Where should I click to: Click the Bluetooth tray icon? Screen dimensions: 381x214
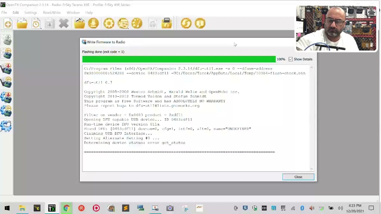pos(302,208)
